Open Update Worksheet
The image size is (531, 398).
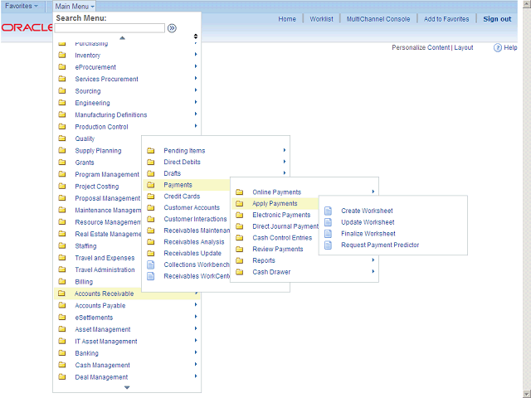368,222
